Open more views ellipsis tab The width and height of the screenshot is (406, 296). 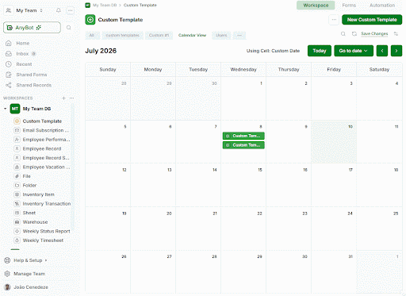(x=239, y=35)
